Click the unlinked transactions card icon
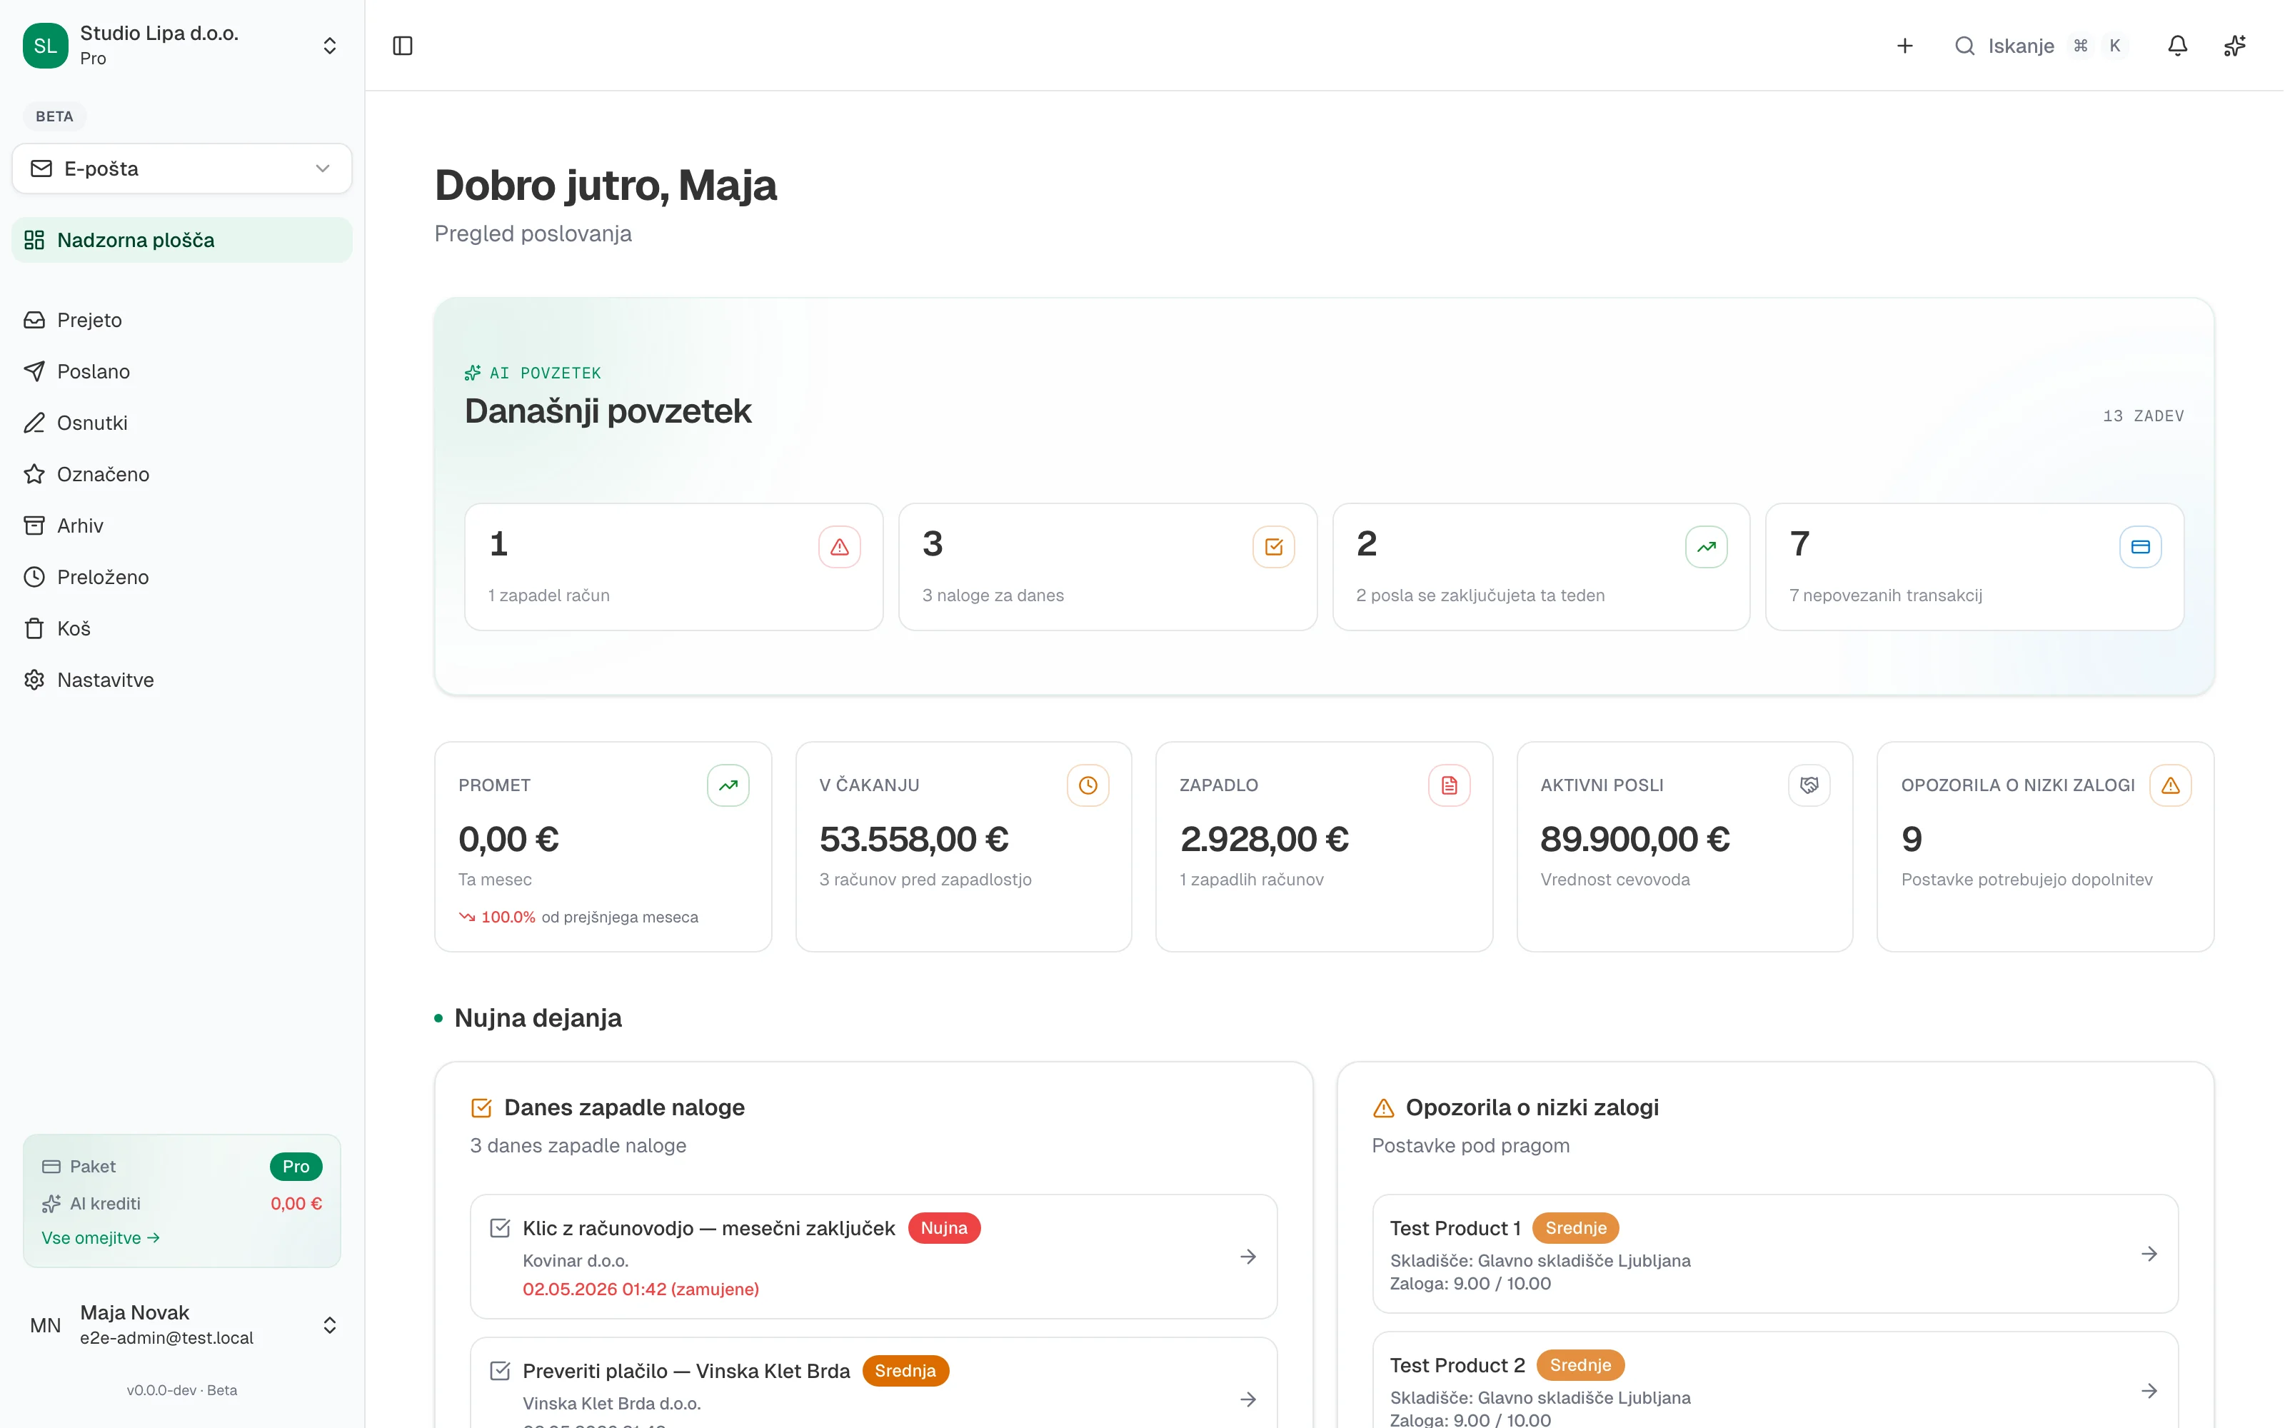Image resolution: width=2285 pixels, height=1428 pixels. [x=2141, y=547]
